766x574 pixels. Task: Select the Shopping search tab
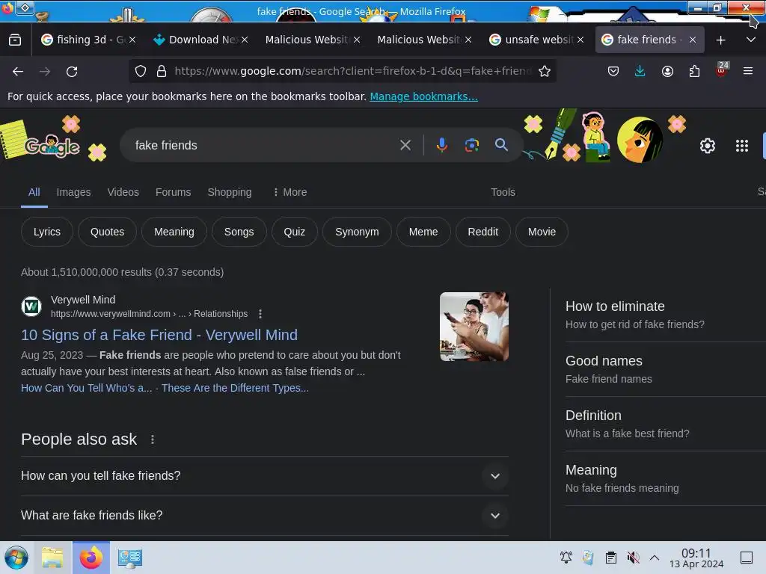230,192
